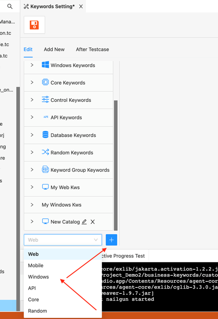Delete New Catalog with the X icon
Image resolution: width=218 pixels, height=319 pixels.
point(93,222)
